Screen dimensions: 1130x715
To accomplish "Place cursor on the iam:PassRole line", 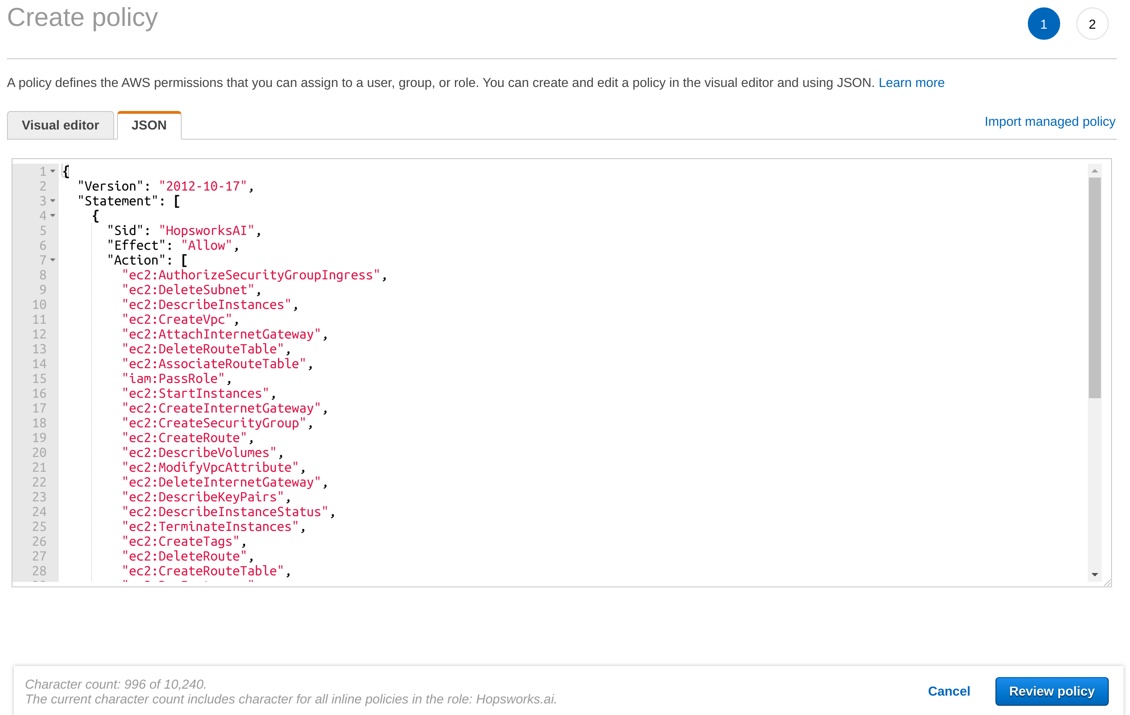I will 174,378.
